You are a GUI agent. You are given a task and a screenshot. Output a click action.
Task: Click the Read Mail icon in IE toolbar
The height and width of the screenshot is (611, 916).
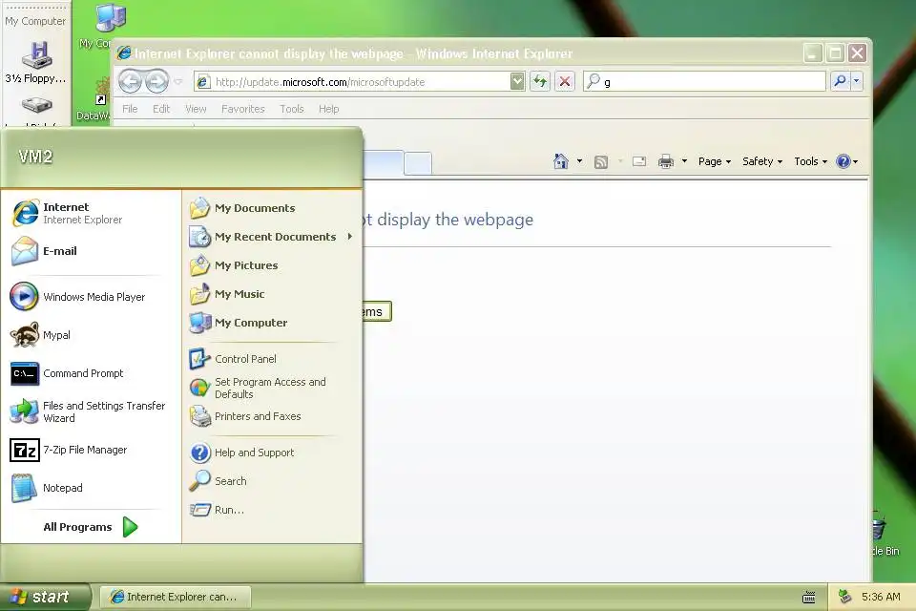click(x=639, y=161)
